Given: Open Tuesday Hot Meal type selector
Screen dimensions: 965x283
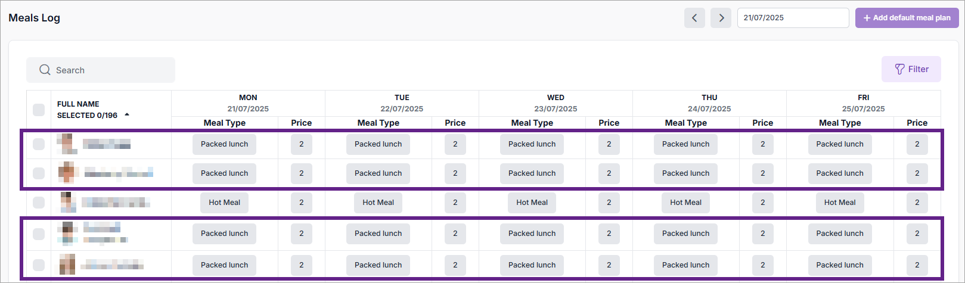Looking at the screenshot, I should 378,203.
